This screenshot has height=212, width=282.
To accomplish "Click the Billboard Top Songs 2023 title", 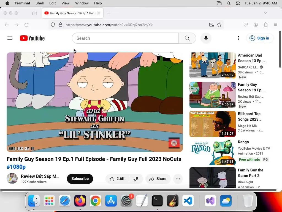I will [x=250, y=116].
